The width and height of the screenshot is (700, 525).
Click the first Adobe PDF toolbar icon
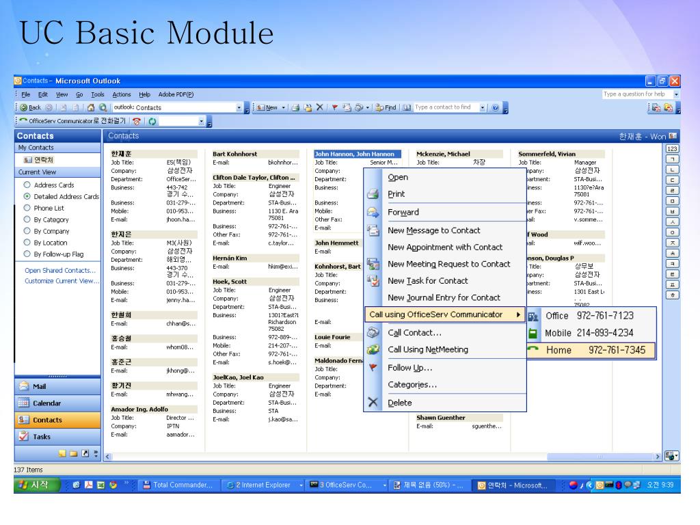pos(656,107)
